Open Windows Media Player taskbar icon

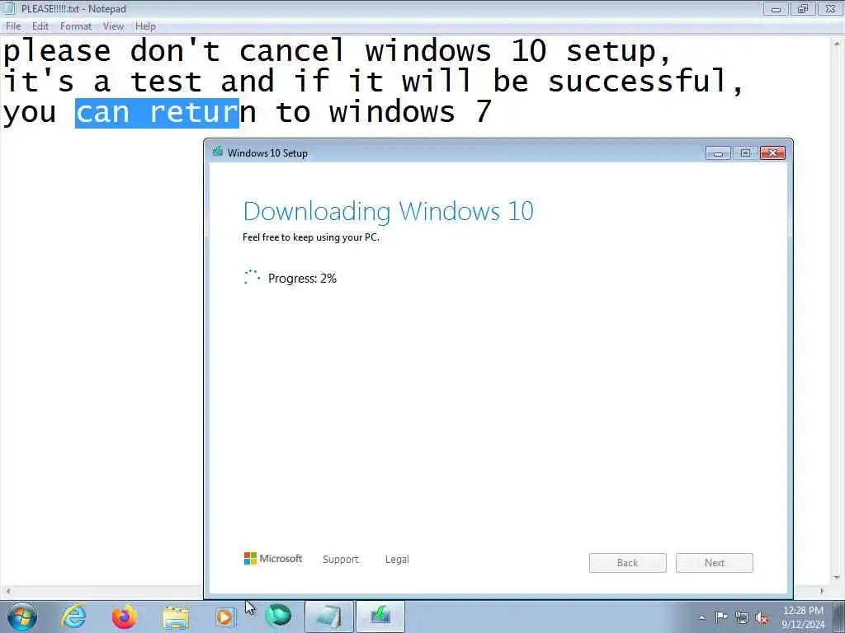coord(224,617)
